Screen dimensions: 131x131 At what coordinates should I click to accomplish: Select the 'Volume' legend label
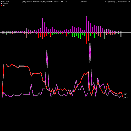(x=5, y=4)
